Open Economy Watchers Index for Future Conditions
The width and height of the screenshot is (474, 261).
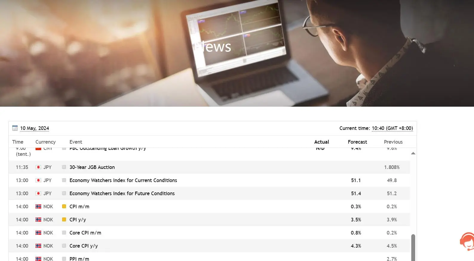coord(122,193)
